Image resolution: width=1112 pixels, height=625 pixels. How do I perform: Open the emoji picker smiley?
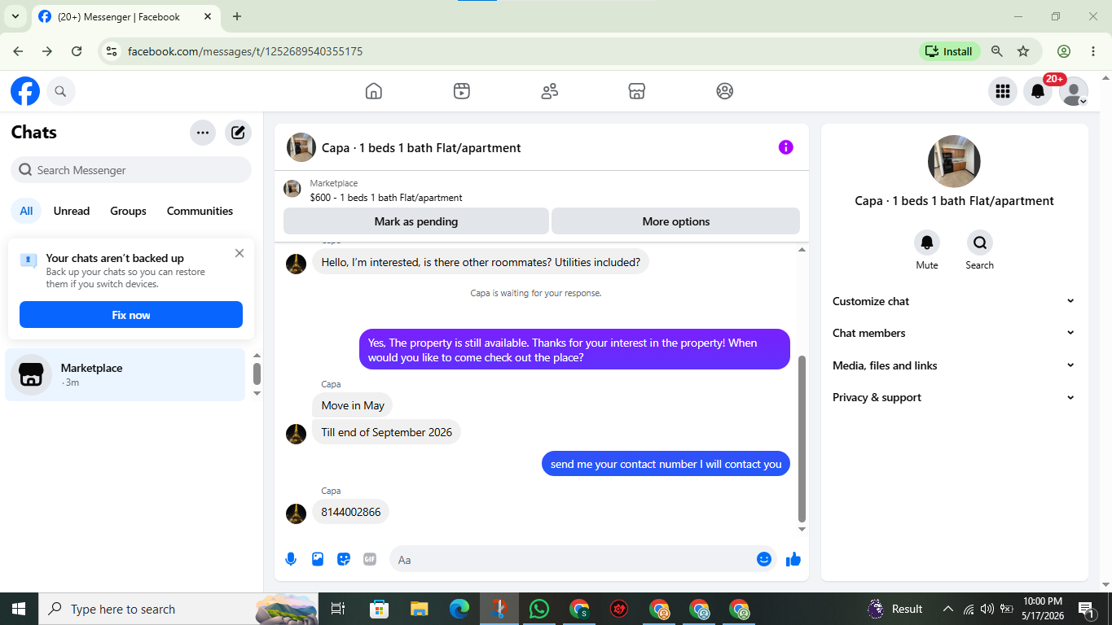[x=764, y=559]
